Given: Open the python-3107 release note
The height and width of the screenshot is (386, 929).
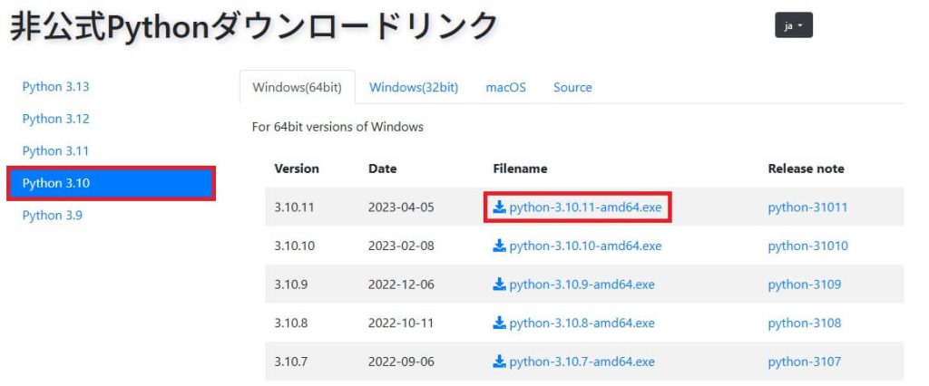Looking at the screenshot, I should tap(805, 362).
